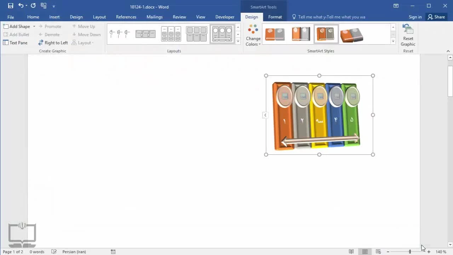The height and width of the screenshot is (255, 453).
Task: Switch to Read Mode view icon
Action: point(351,252)
